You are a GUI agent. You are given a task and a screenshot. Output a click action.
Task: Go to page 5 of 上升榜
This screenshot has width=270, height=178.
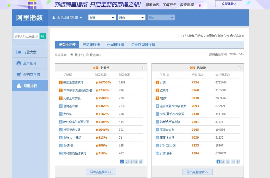click(141, 162)
